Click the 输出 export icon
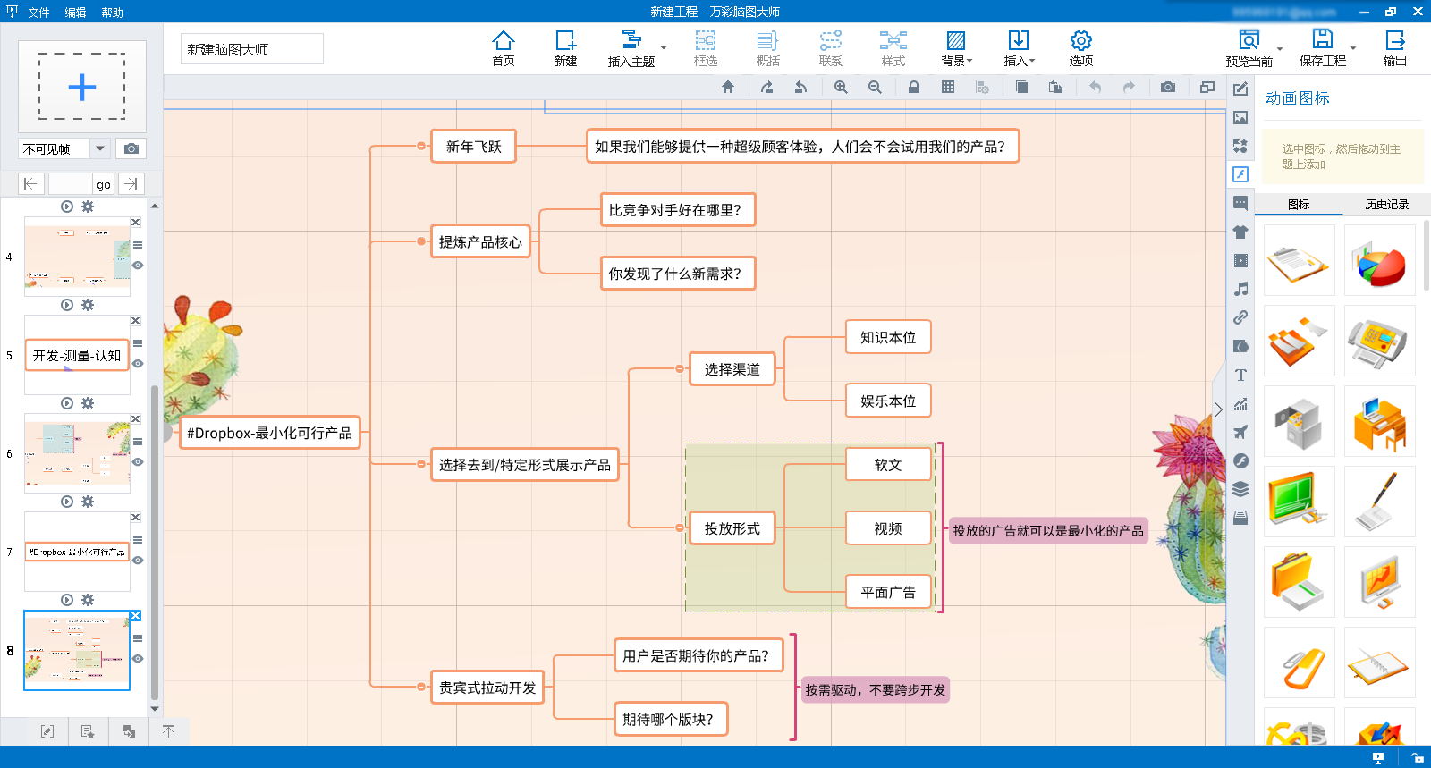Viewport: 1431px width, 768px height. pyautogui.click(x=1395, y=47)
